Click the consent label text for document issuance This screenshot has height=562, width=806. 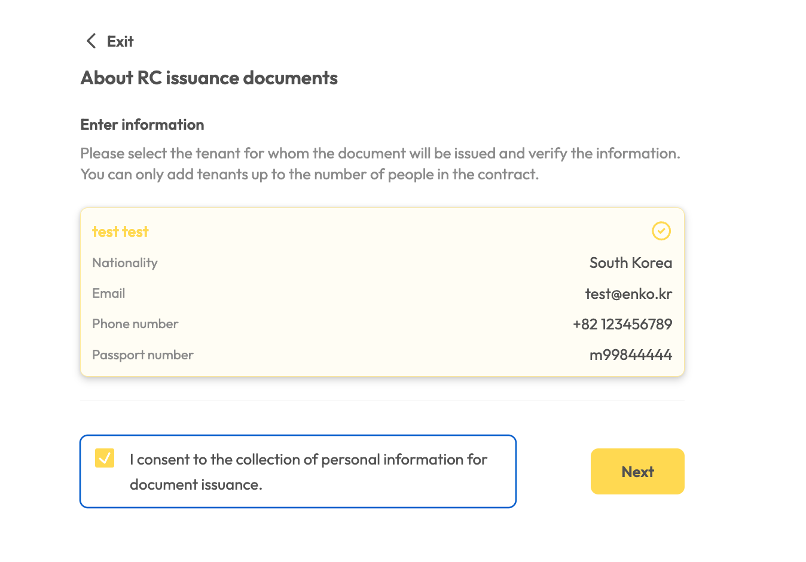[308, 460]
